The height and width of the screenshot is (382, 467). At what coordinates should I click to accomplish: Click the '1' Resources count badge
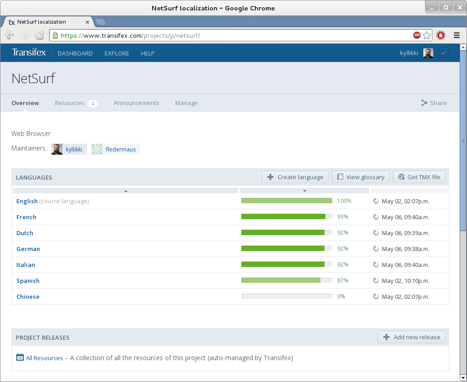click(92, 103)
